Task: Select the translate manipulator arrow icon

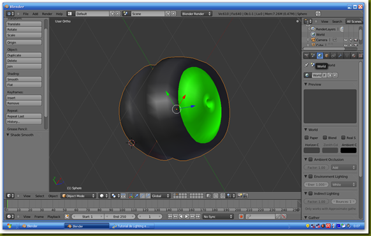Action: [136, 196]
